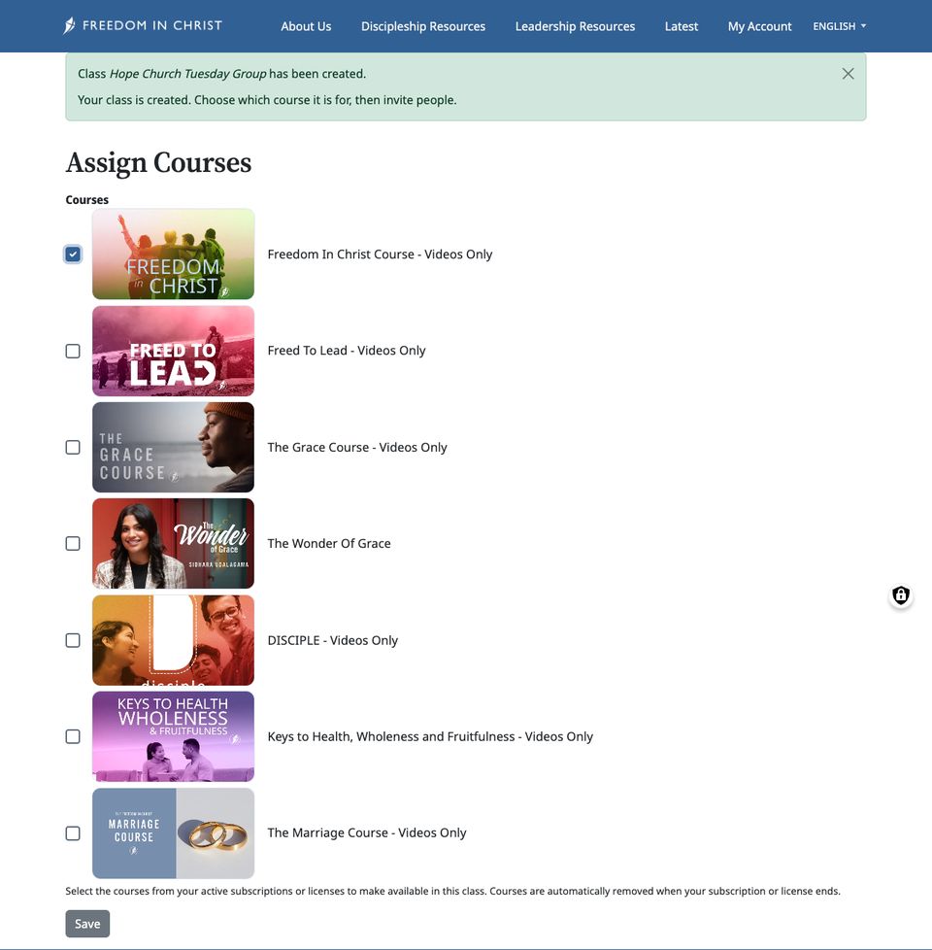Enable the DISCIPLE course checkbox
The width and height of the screenshot is (932, 950).
tap(73, 640)
